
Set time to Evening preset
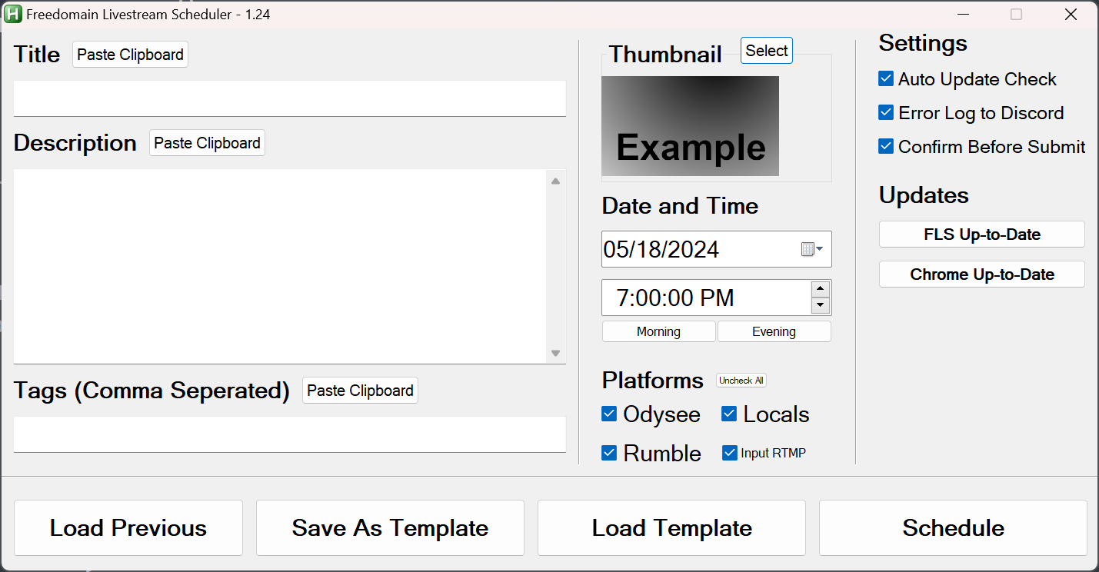coord(774,331)
